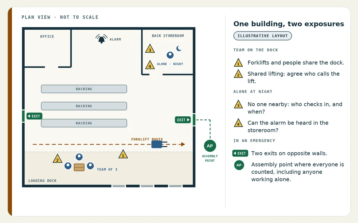Click 'Two exits on opposite walls.' text
This screenshot has height=223, width=358.
[289, 153]
